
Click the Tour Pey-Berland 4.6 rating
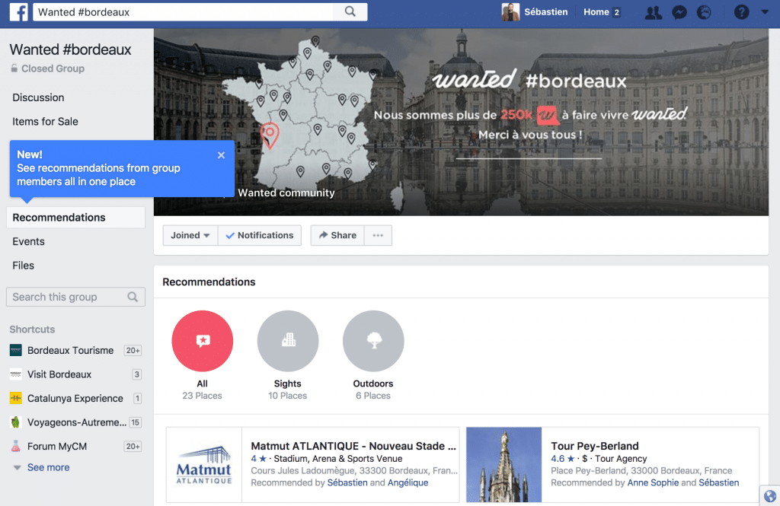pos(563,459)
